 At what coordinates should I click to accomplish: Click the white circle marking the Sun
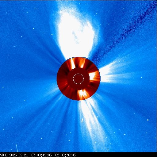click(x=78, y=79)
